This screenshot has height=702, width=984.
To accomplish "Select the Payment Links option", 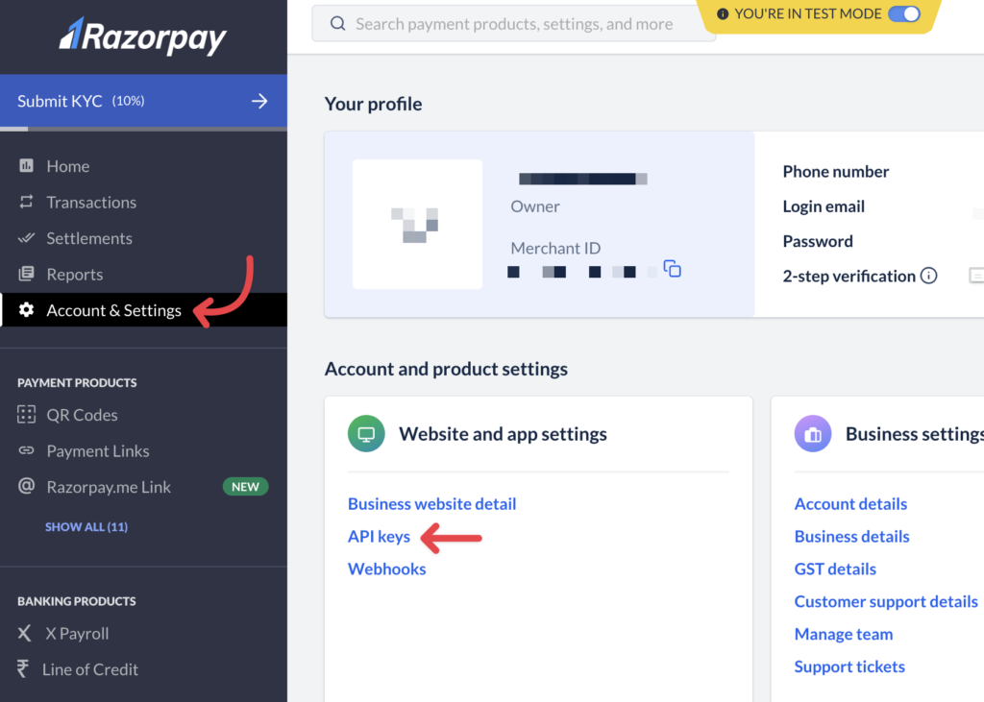I will (x=96, y=450).
